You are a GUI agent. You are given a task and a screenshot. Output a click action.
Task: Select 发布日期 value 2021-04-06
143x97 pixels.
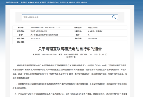pos(93,38)
